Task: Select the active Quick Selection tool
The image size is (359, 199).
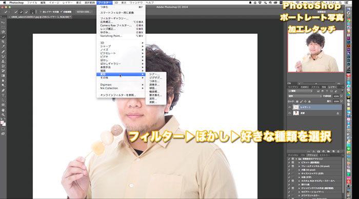Action: click(x=3, y=37)
